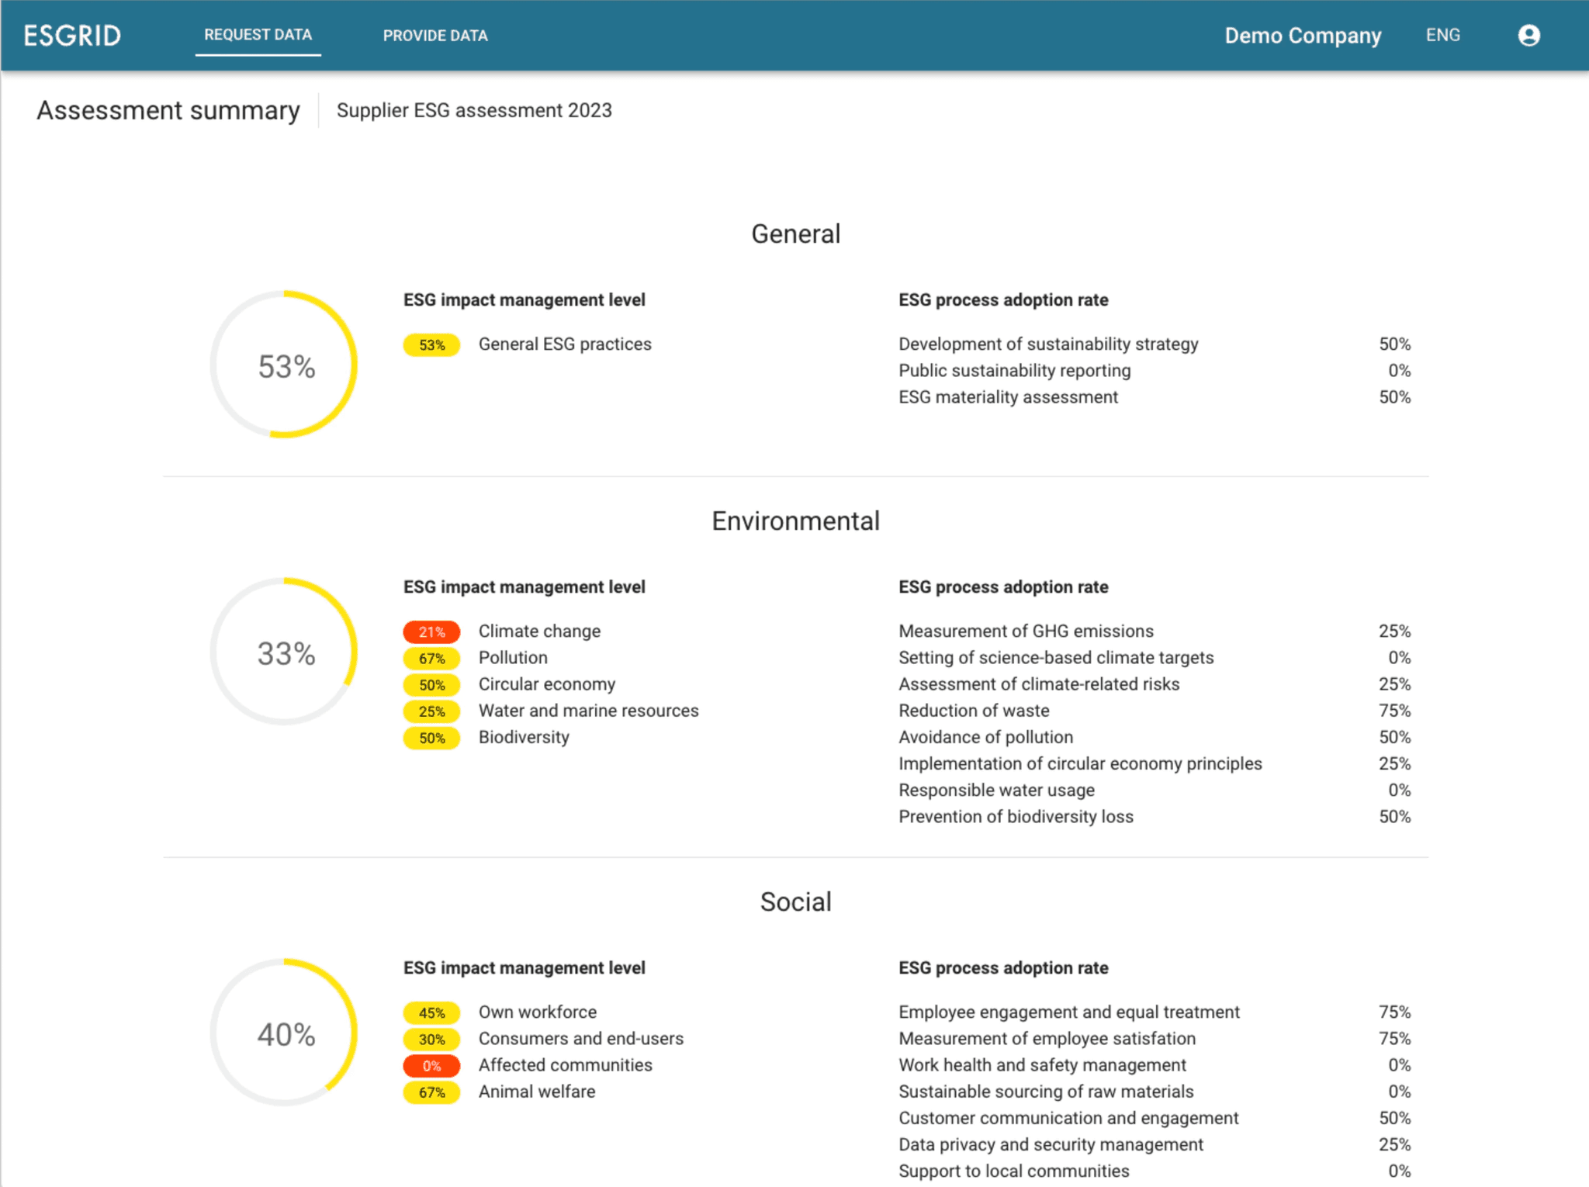
Task: Select the 45% Own workforce badge
Action: click(431, 1012)
